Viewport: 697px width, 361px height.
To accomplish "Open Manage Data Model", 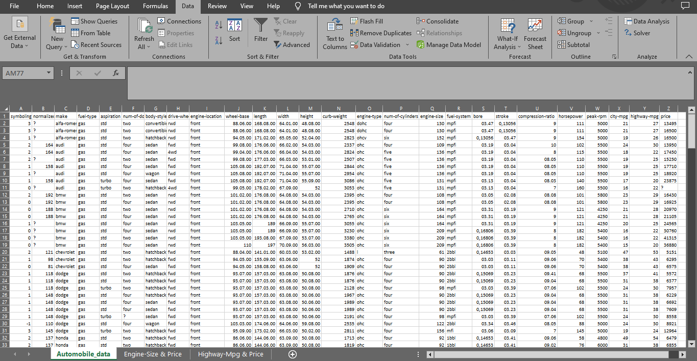I will [449, 45].
